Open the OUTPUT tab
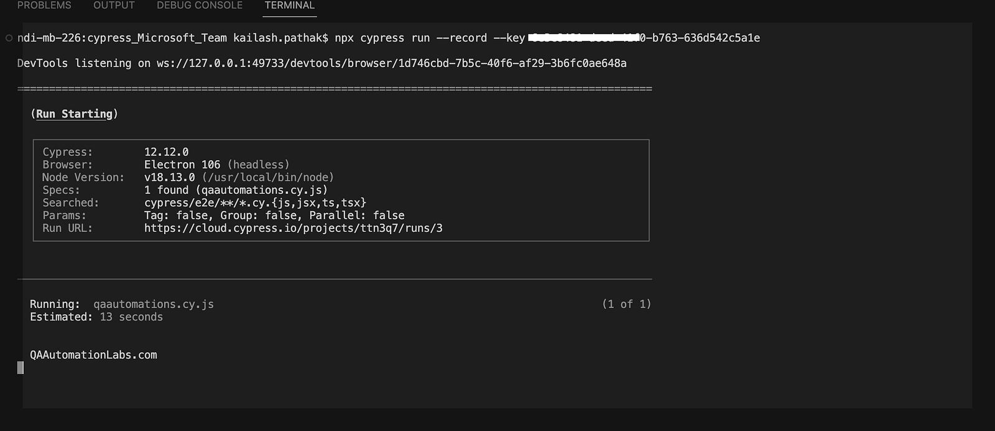The width and height of the screenshot is (995, 431). (114, 5)
